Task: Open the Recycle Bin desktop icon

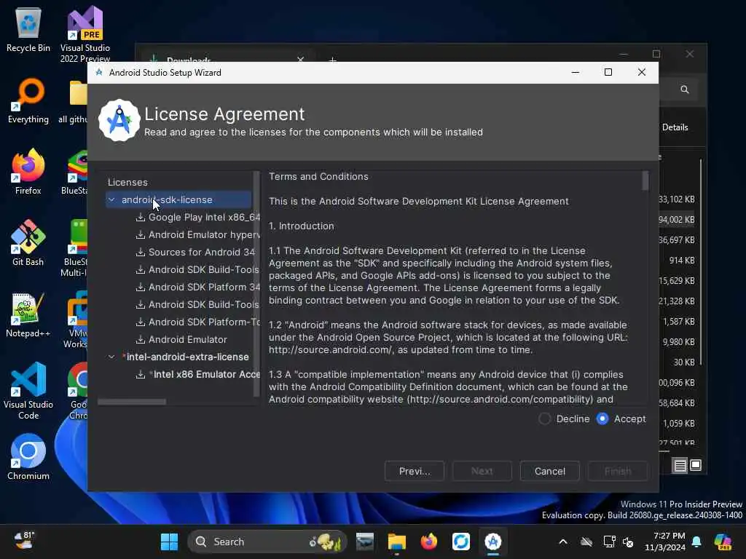Action: click(x=28, y=30)
